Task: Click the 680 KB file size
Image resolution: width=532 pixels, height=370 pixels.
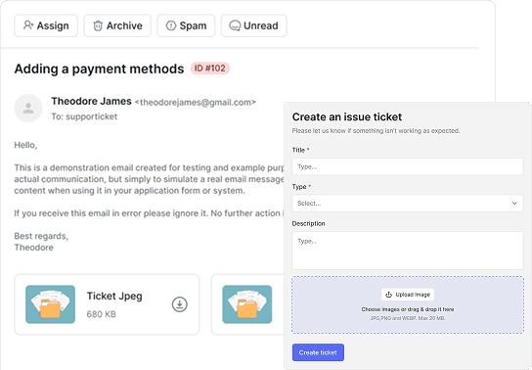Action: 101,314
